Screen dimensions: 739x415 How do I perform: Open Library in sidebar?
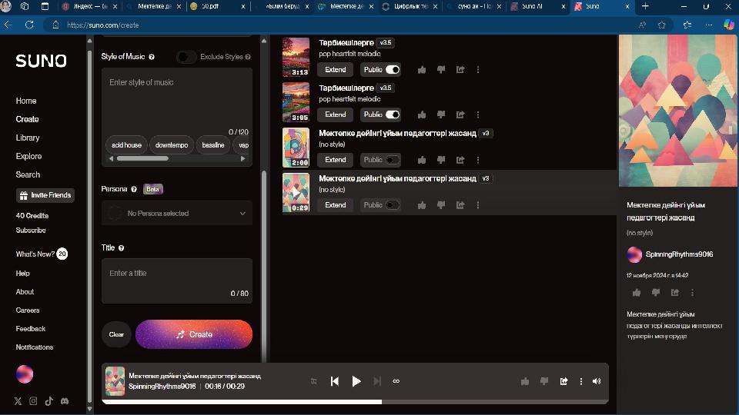point(28,138)
